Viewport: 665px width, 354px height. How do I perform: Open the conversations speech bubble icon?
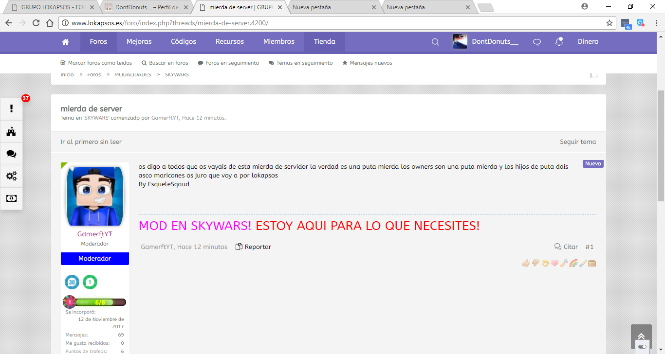pyautogui.click(x=537, y=42)
